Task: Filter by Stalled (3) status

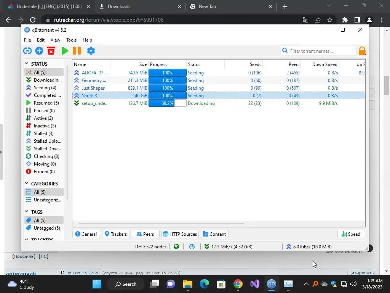Action: 44,134
